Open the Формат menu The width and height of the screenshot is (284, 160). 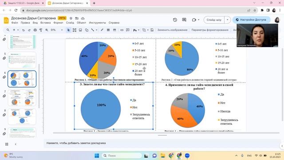[58, 23]
